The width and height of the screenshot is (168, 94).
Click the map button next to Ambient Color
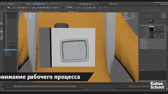click(x=165, y=29)
